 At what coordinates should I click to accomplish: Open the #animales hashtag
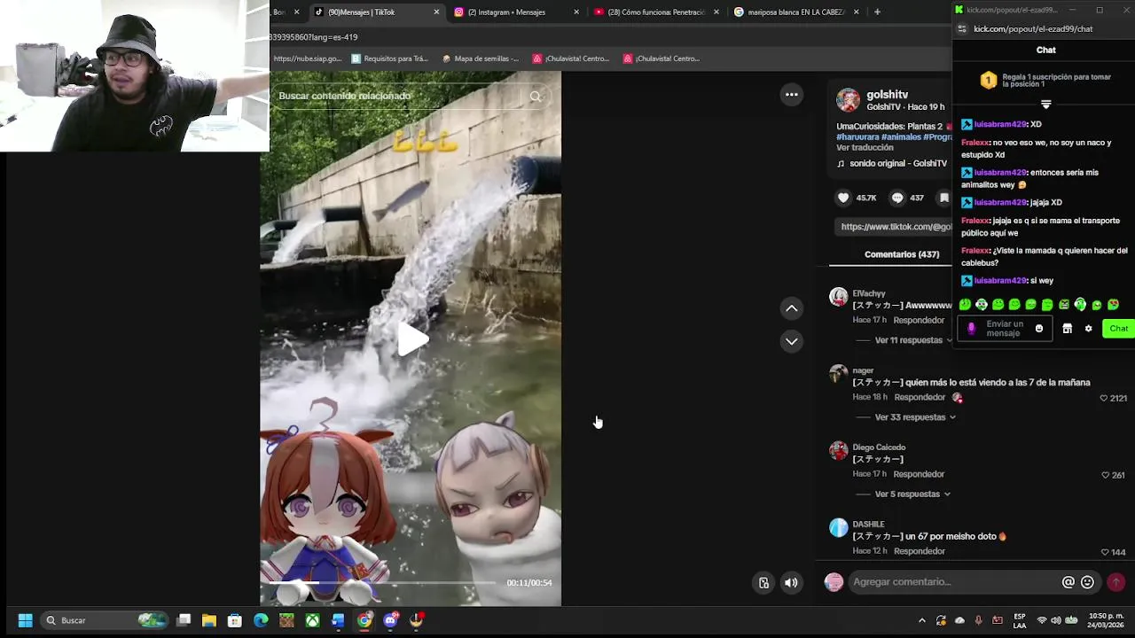click(x=900, y=137)
